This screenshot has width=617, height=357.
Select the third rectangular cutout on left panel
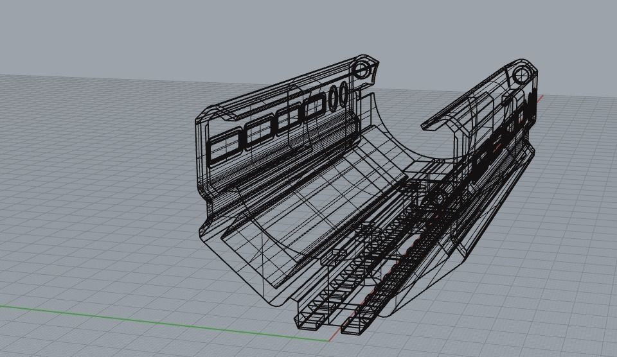tap(289, 119)
